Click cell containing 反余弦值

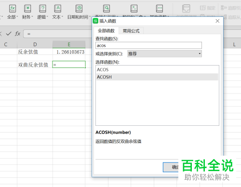[35, 52]
